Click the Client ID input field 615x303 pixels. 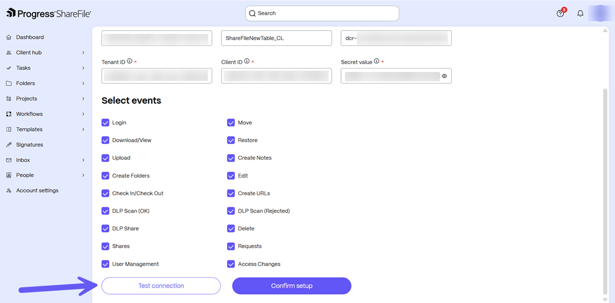point(277,76)
